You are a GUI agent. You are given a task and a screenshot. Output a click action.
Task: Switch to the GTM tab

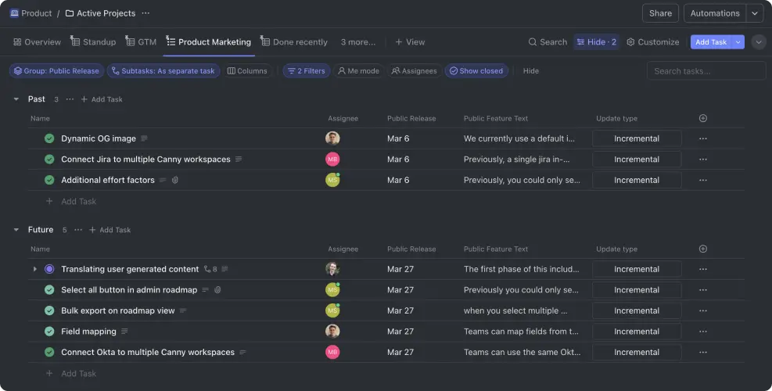point(141,42)
